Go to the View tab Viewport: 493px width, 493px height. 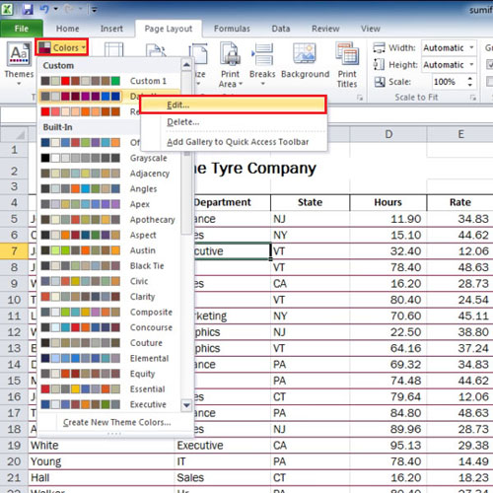point(371,29)
